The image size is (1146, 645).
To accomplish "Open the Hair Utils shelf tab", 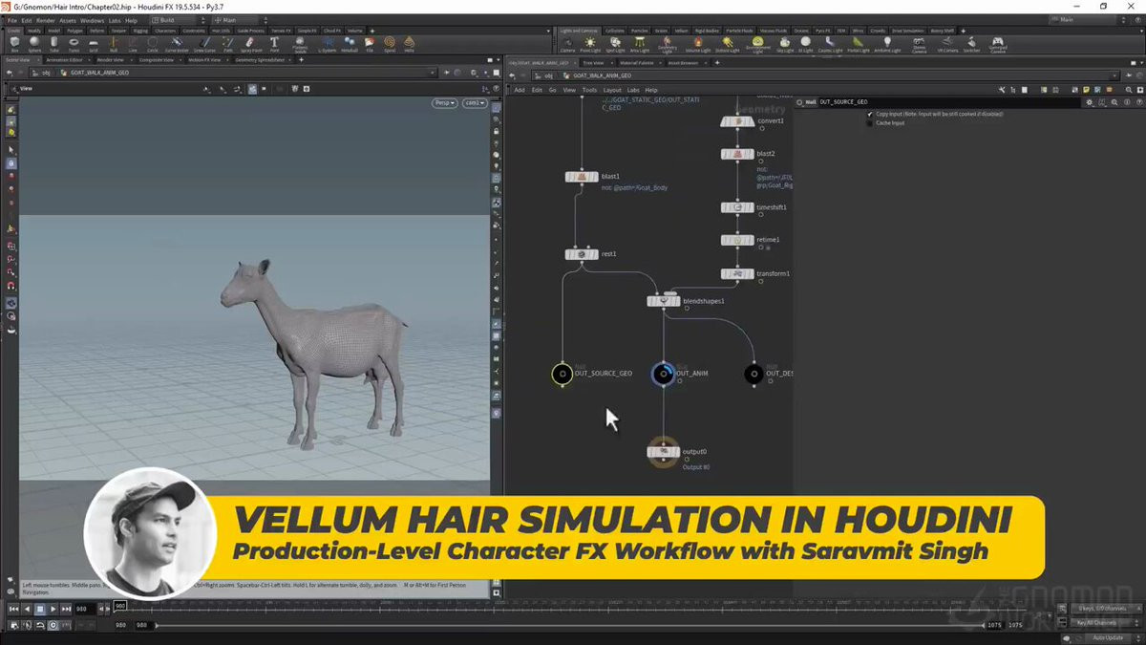I will 220,31.
